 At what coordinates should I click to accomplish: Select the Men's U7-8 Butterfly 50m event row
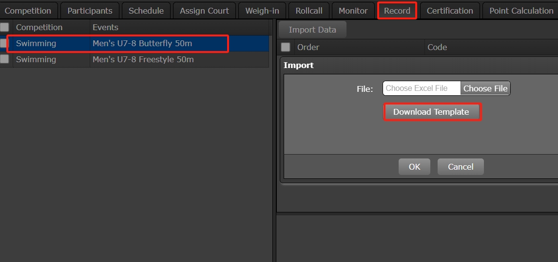click(142, 43)
